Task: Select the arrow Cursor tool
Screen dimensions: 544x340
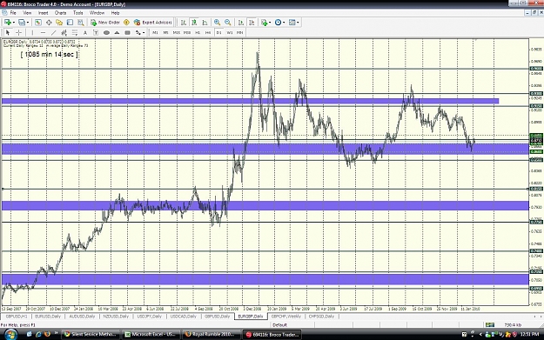Action: click(x=8, y=32)
